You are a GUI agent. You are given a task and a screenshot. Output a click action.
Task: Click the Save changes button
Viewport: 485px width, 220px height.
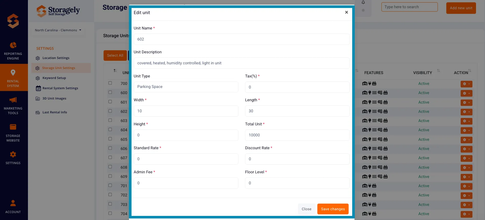point(333,209)
